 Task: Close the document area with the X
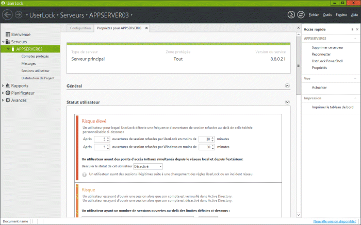299,28
